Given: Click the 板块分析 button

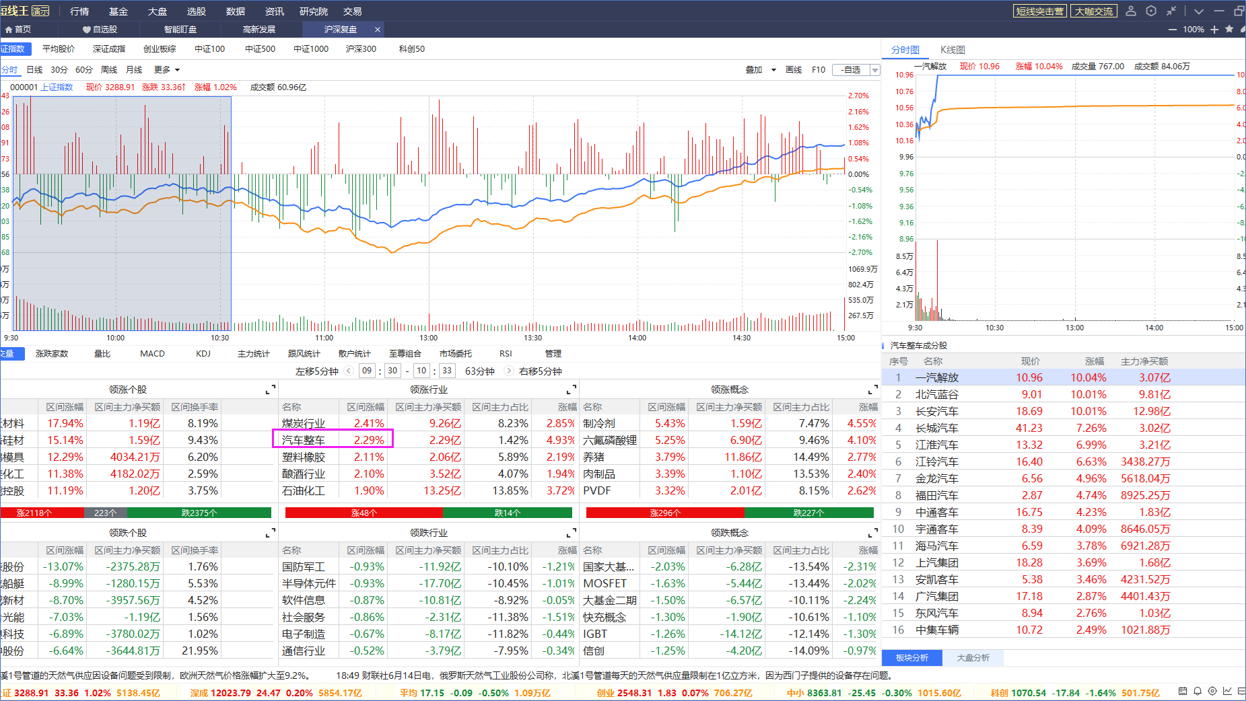Looking at the screenshot, I should (x=913, y=658).
